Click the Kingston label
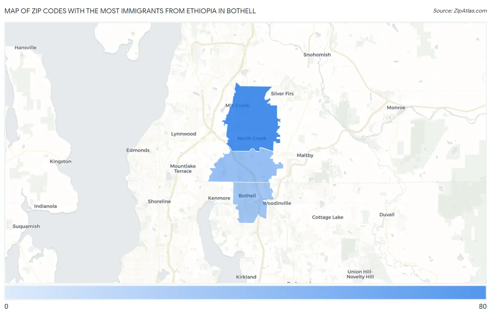Screen dimensions: 491x314 pos(60,161)
